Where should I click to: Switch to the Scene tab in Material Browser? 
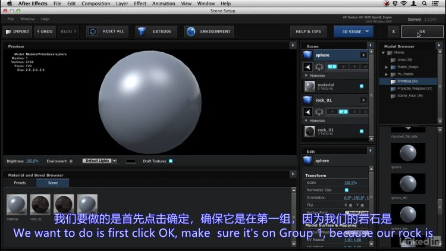click(52, 183)
